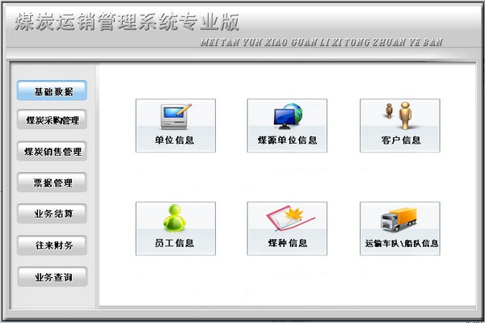Click the 业务结算 button
485x323 pixels.
point(52,213)
